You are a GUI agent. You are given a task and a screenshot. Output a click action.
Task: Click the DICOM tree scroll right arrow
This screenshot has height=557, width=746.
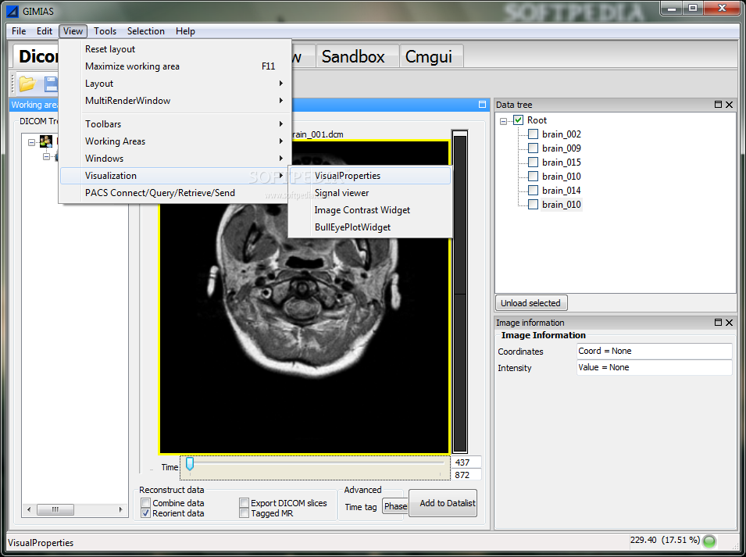[x=120, y=509]
